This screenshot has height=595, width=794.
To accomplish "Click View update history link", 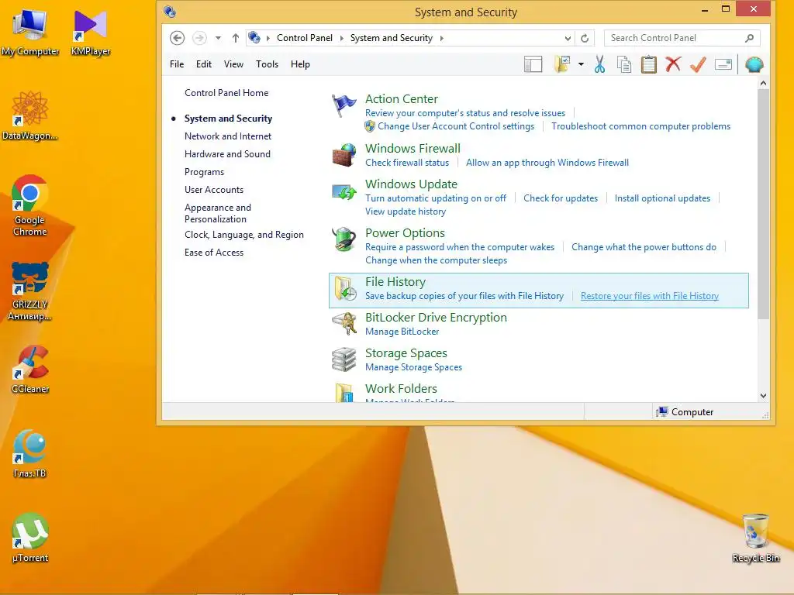I will coord(406,212).
